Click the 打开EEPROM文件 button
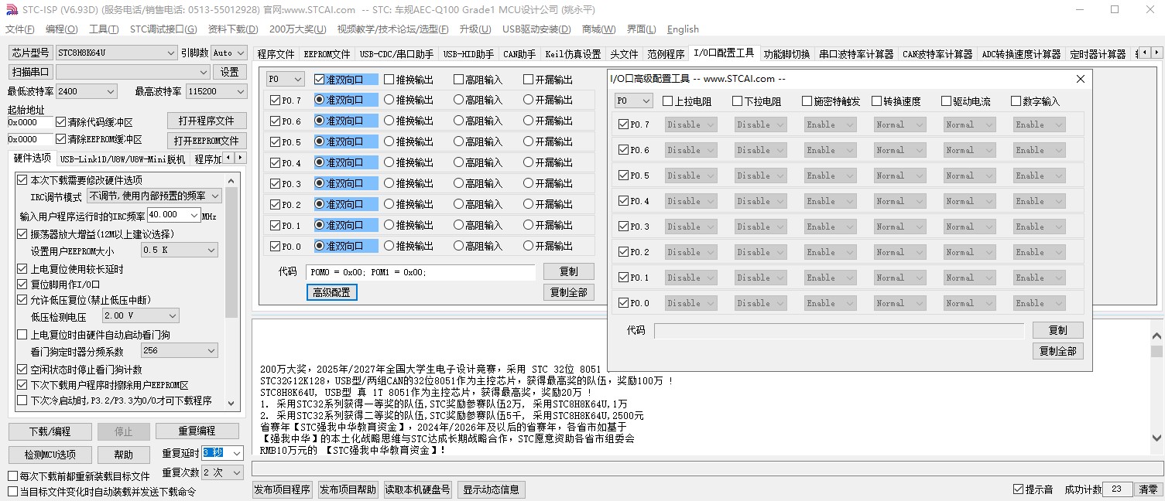1165x501 pixels. tap(207, 141)
